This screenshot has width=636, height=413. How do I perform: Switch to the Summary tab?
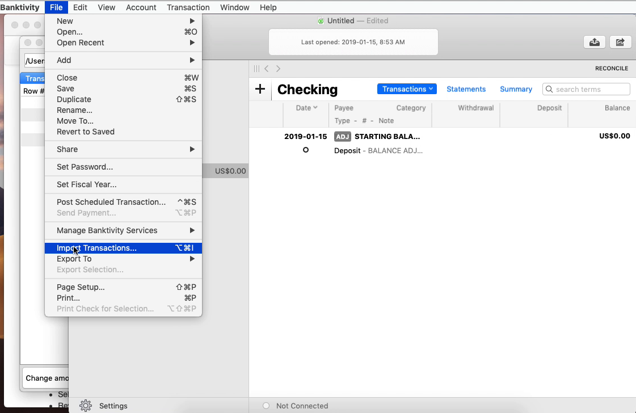[x=516, y=89]
